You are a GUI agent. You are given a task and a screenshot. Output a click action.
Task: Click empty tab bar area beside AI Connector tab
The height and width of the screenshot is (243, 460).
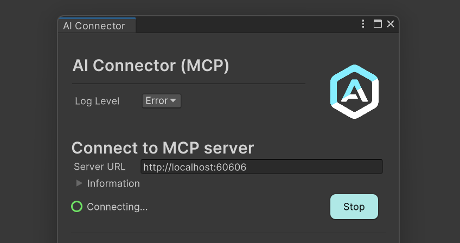pos(246,25)
